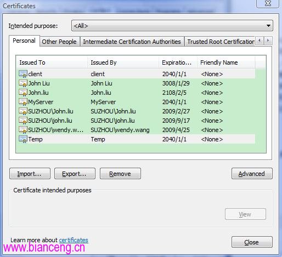Click the certificate icon beside Temp

(23, 139)
